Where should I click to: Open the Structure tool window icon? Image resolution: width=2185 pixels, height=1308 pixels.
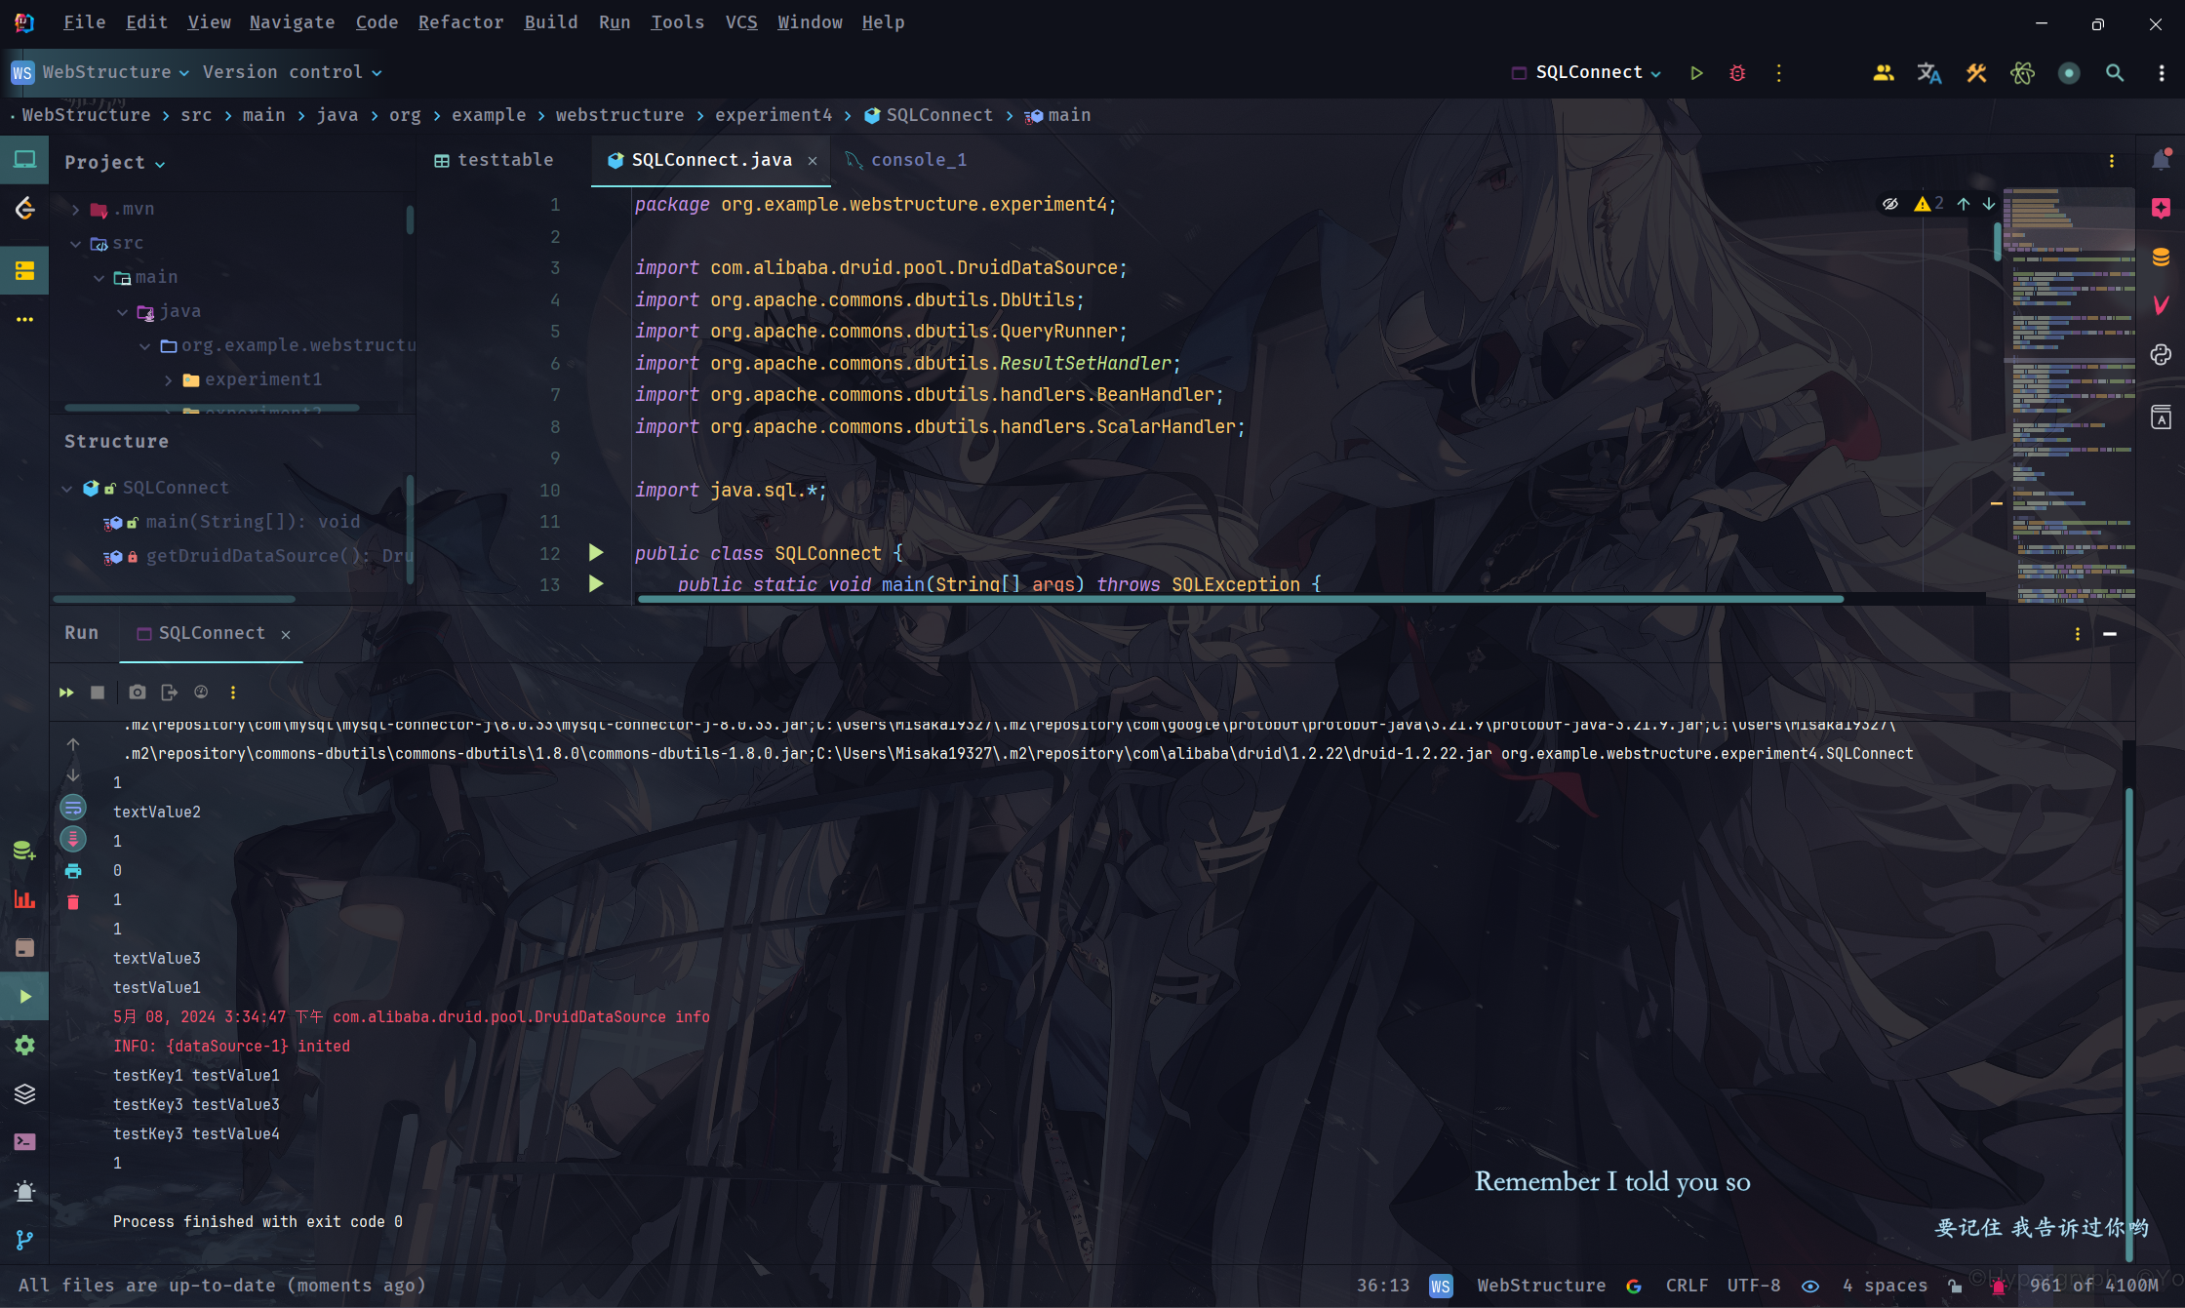coord(24,270)
